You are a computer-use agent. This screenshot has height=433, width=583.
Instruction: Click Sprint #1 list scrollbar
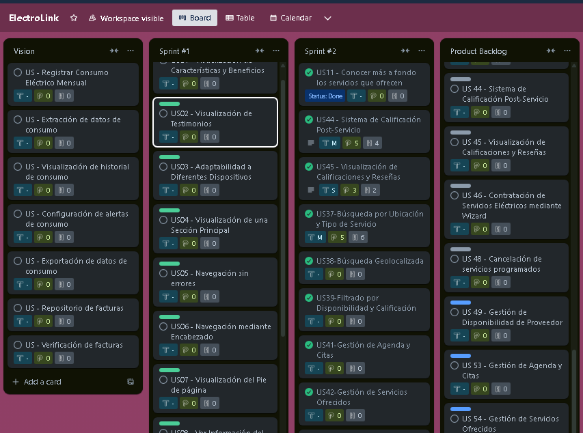point(282,208)
